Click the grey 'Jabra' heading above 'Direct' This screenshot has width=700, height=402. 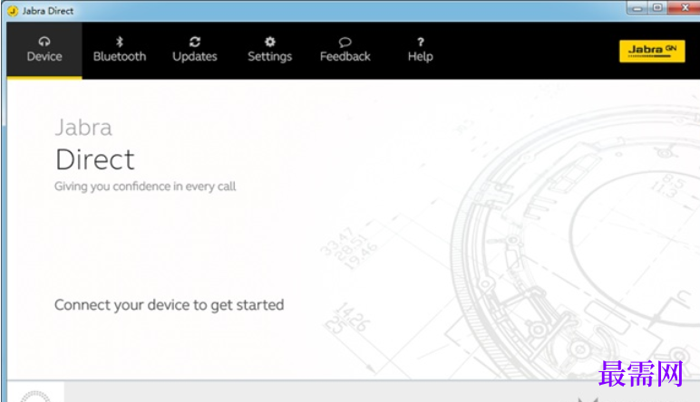point(83,128)
